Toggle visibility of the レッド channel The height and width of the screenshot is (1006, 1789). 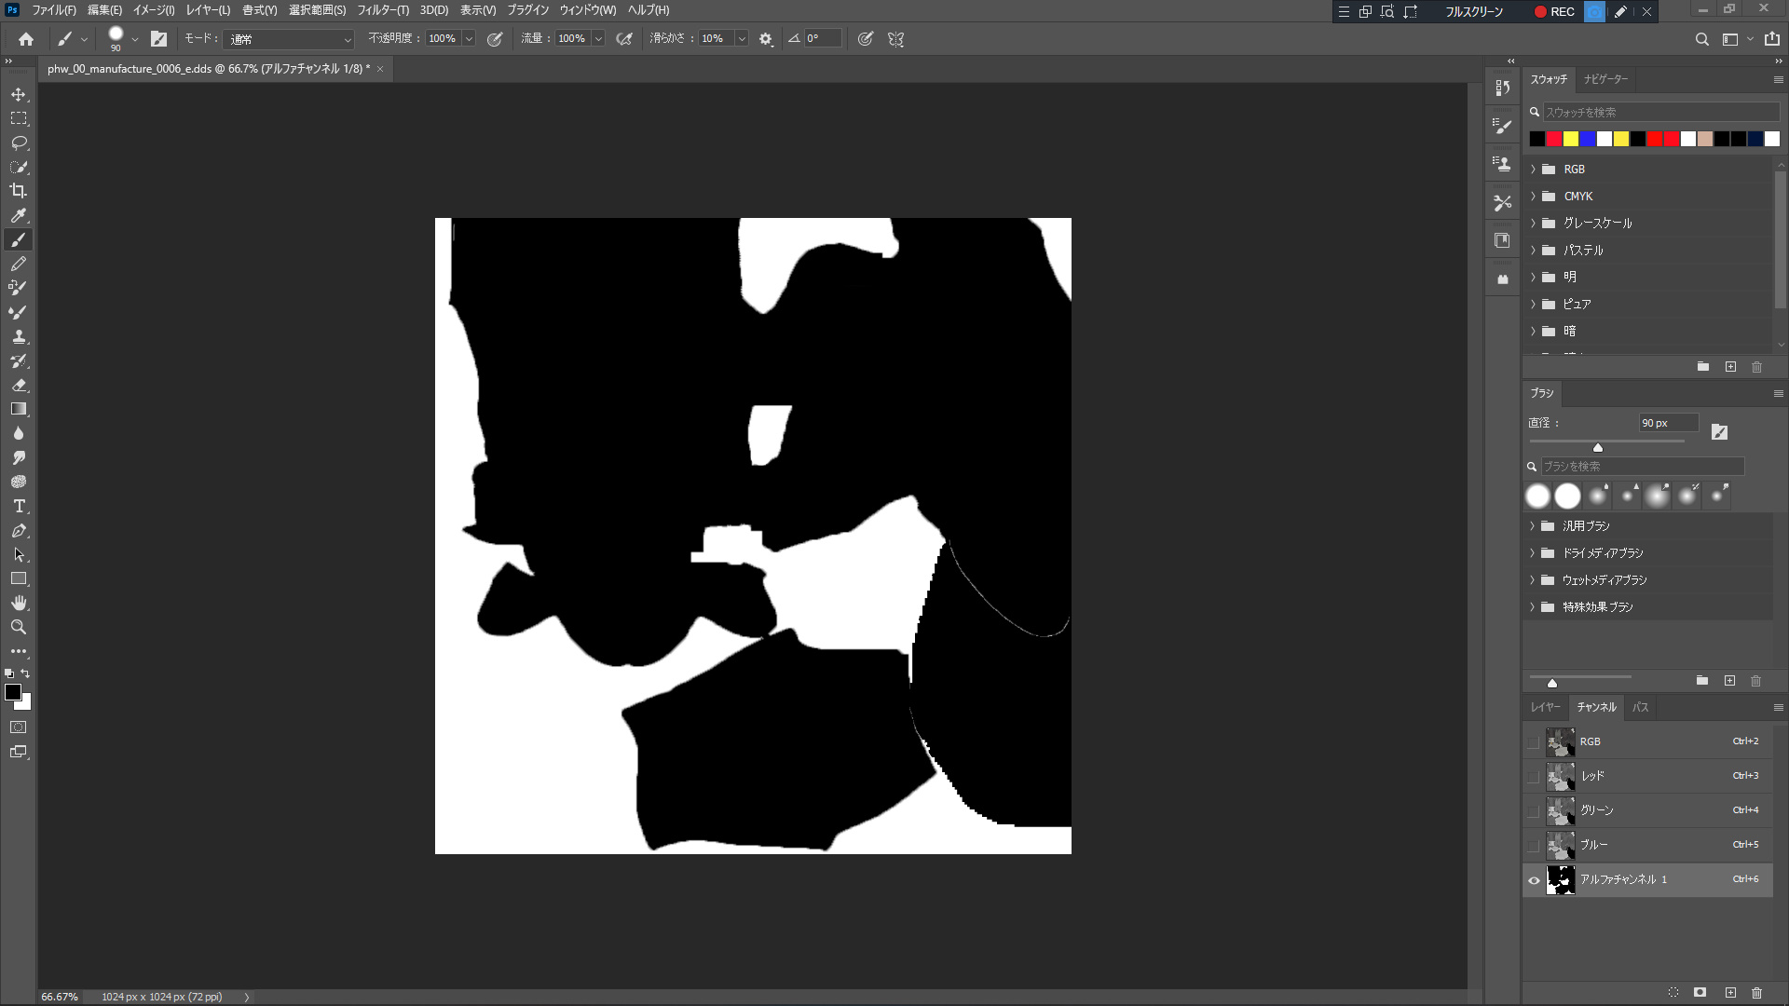click(1534, 777)
